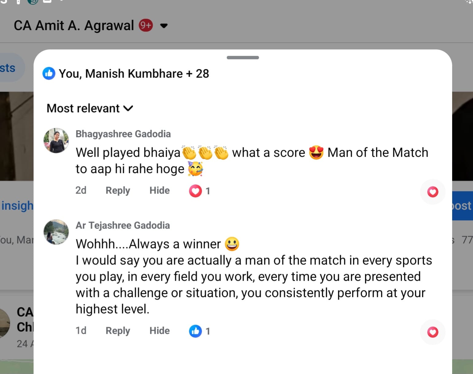473x374 pixels.
Task: Reply to Bhagyashree Gadodia's comment
Action: (118, 191)
